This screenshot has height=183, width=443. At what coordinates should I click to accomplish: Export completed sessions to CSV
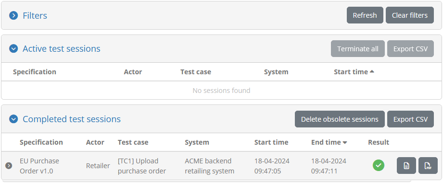[410, 119]
